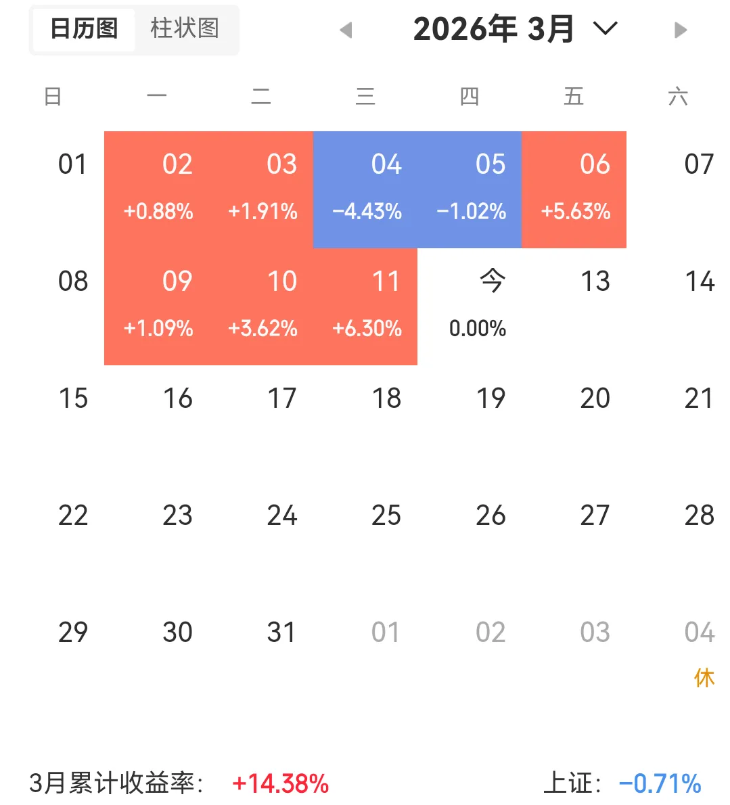
Task: Click the 上证 index value −0.71%
Action: (x=660, y=783)
